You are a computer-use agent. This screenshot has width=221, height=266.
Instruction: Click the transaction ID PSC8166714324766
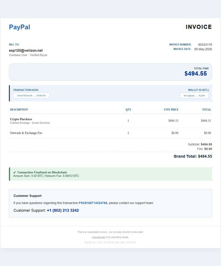(x=93, y=203)
